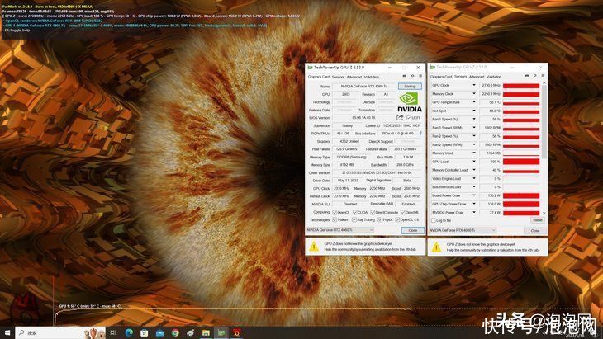This screenshot has width=603, height=339.
Task: Open GPU selector combo in Graphics Card window
Action: (340, 230)
